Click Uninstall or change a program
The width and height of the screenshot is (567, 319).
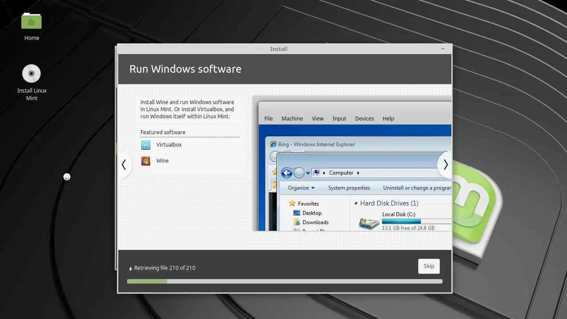tap(417, 188)
